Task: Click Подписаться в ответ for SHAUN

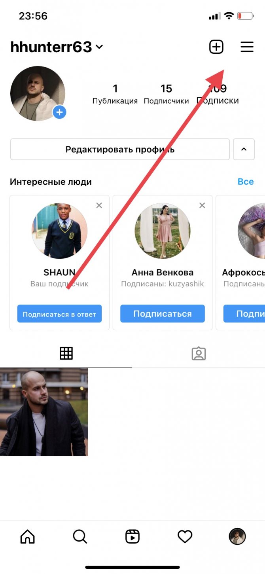Action: coord(59,314)
